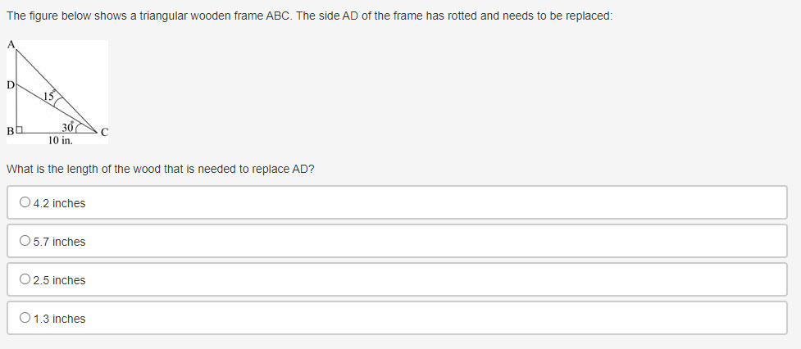The height and width of the screenshot is (349, 801).
Task: Click vertex label D on the triangle
Action: [10, 84]
